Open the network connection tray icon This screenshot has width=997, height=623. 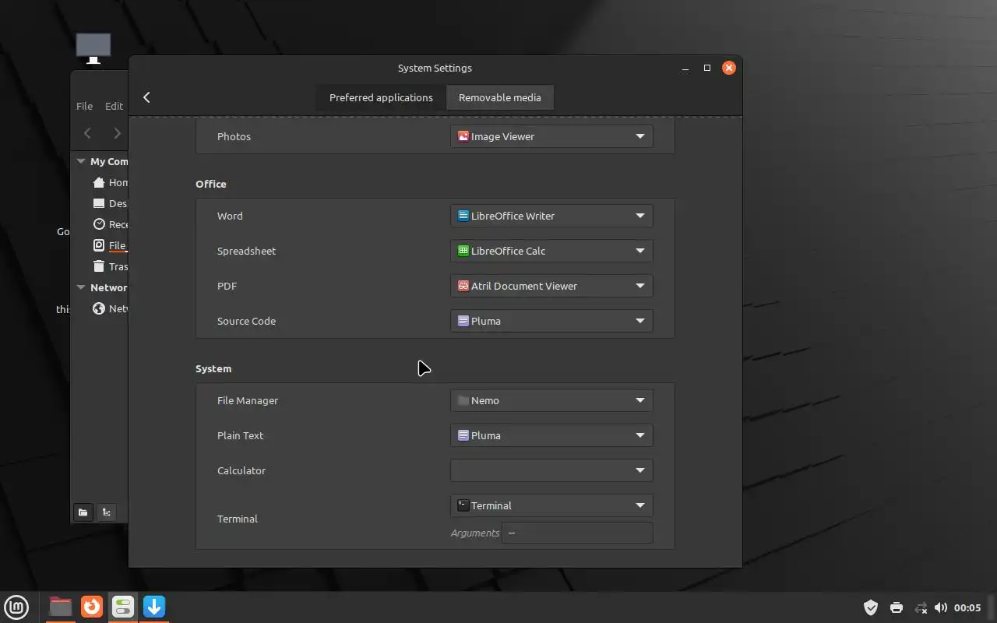921,607
